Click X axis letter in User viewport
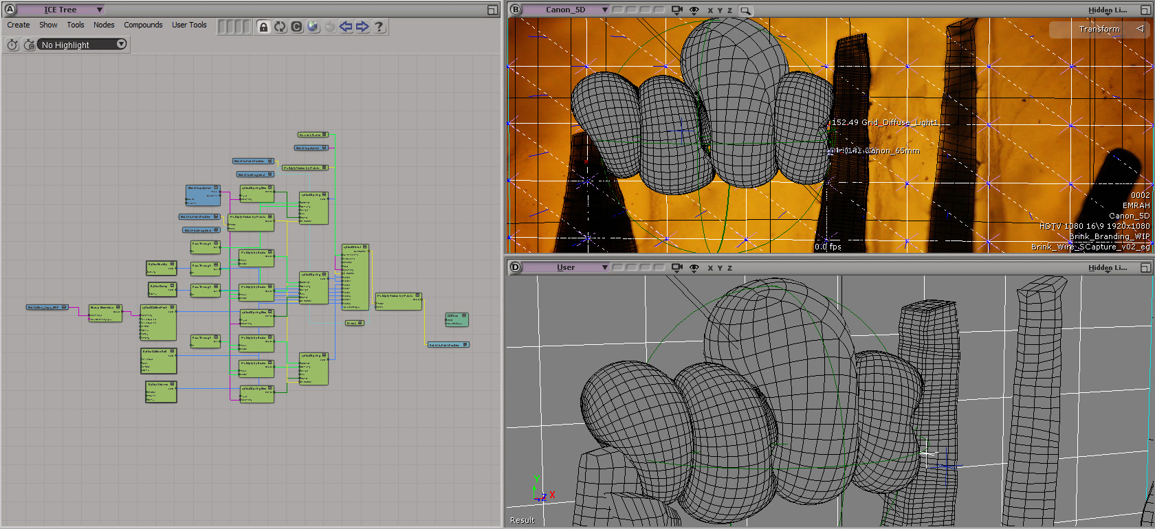This screenshot has height=529, width=1155. point(710,268)
